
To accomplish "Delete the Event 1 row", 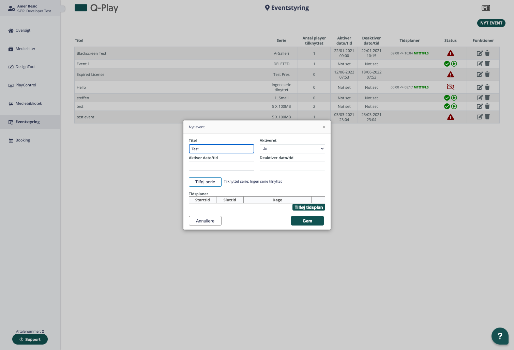I will pyautogui.click(x=487, y=64).
